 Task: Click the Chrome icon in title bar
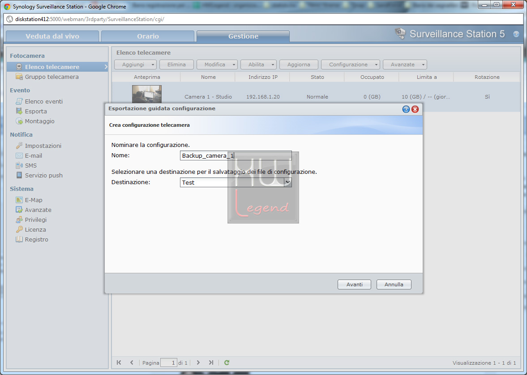point(7,6)
